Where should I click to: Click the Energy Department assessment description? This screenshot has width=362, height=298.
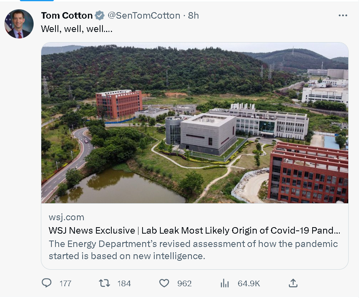point(193,250)
